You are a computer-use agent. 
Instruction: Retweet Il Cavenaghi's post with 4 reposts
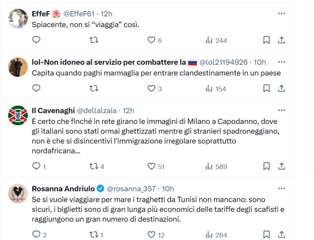click(94, 167)
